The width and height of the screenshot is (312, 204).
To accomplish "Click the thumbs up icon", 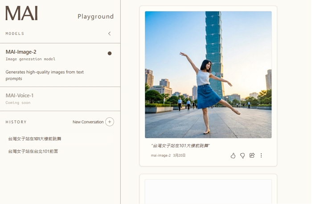I will point(233,156).
